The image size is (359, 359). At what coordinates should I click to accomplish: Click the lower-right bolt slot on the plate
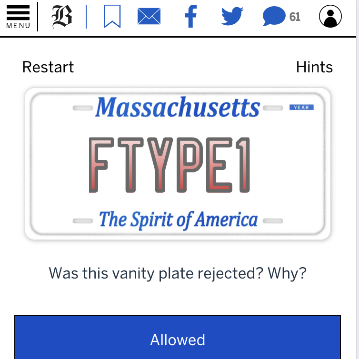click(272, 221)
